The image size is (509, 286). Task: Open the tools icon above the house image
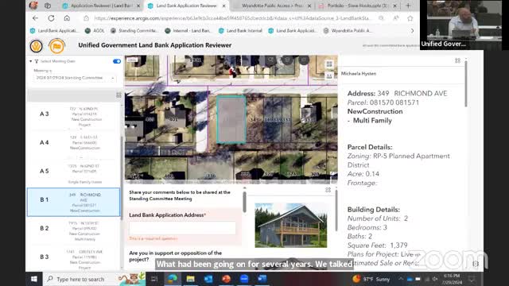[x=328, y=190]
